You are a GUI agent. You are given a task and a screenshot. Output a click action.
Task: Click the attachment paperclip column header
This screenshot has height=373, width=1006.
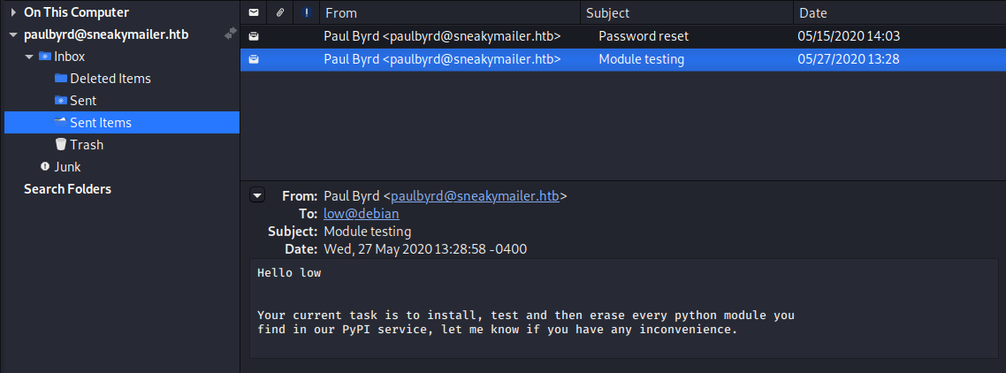(x=280, y=13)
